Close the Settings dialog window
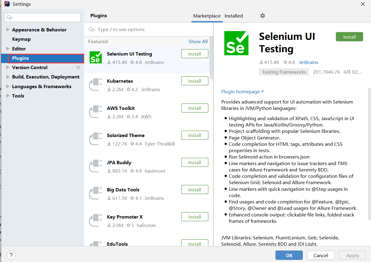The image size is (371, 262). [x=363, y=4]
